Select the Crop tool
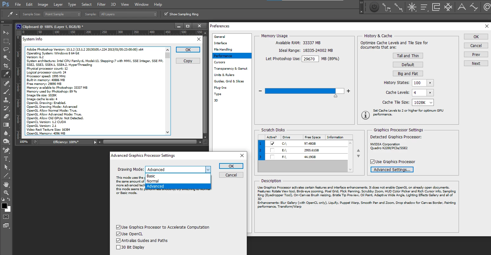491x255 pixels. (6, 65)
